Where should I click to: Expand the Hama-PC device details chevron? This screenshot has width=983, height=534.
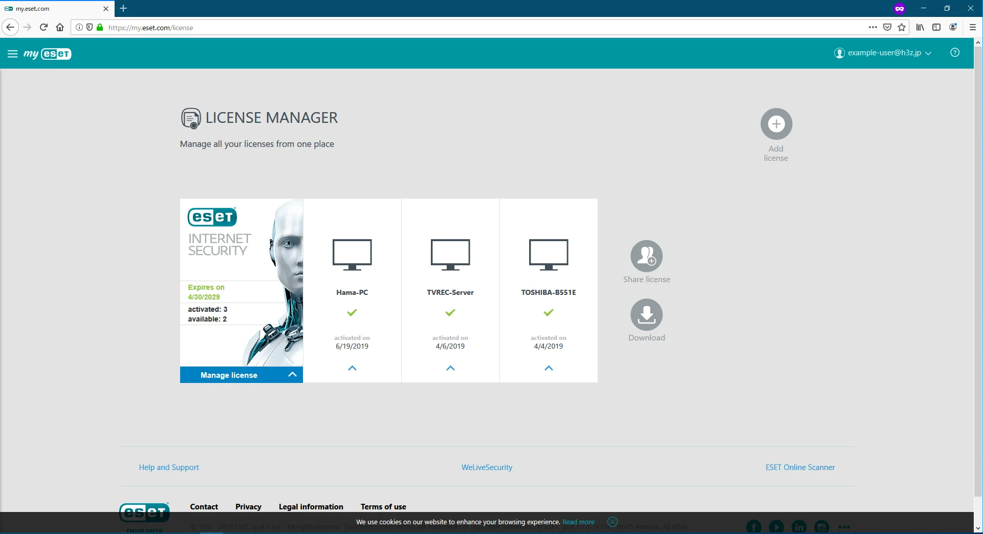point(352,368)
